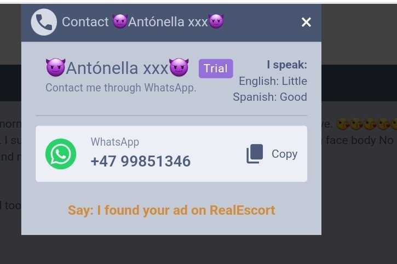This screenshot has width=397, height=264.
Task: Click the kissing face emojis behind dialog
Action: tap(367, 124)
